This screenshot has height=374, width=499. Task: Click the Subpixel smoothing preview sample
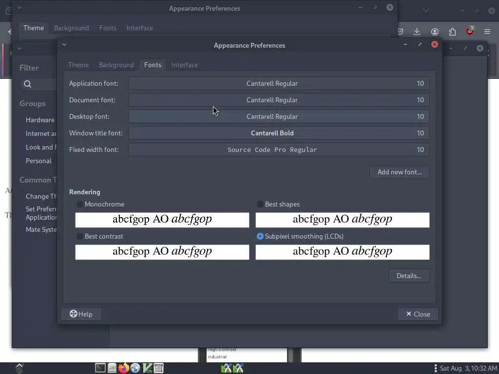click(343, 252)
